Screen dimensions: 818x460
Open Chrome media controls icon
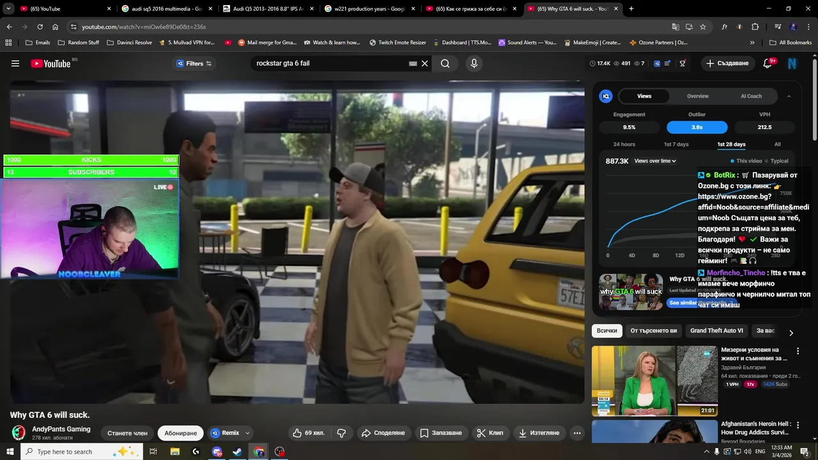[x=778, y=27]
